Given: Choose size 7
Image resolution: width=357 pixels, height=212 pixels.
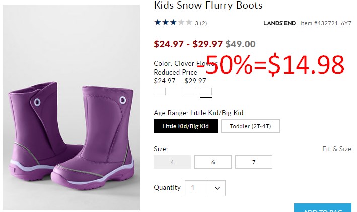Looking at the screenshot, I should [254, 162].
